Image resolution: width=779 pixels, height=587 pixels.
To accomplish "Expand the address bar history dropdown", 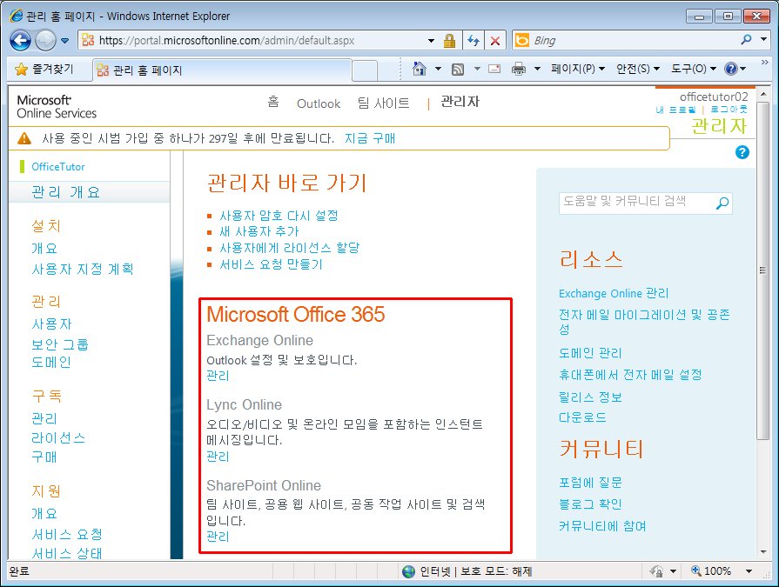I will [431, 40].
